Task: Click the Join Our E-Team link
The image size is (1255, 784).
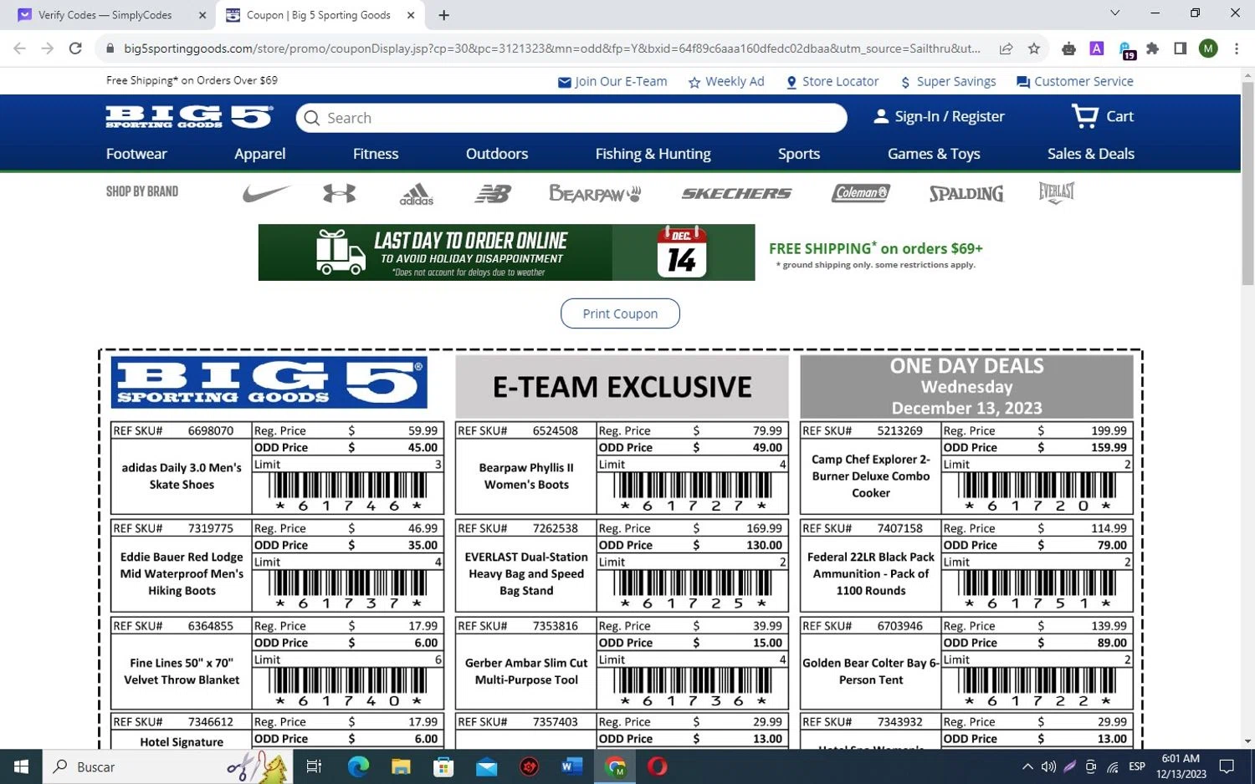Action: coord(612,82)
